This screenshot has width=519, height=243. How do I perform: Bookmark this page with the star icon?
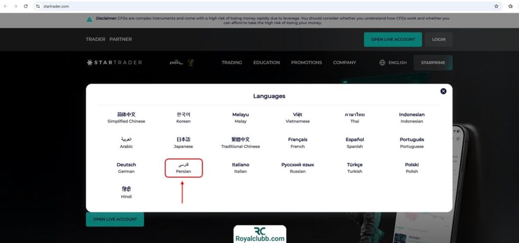pos(496,6)
